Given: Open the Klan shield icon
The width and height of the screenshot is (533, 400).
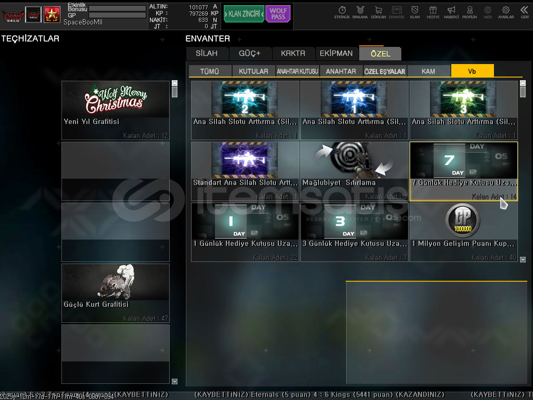Looking at the screenshot, I should [415, 12].
